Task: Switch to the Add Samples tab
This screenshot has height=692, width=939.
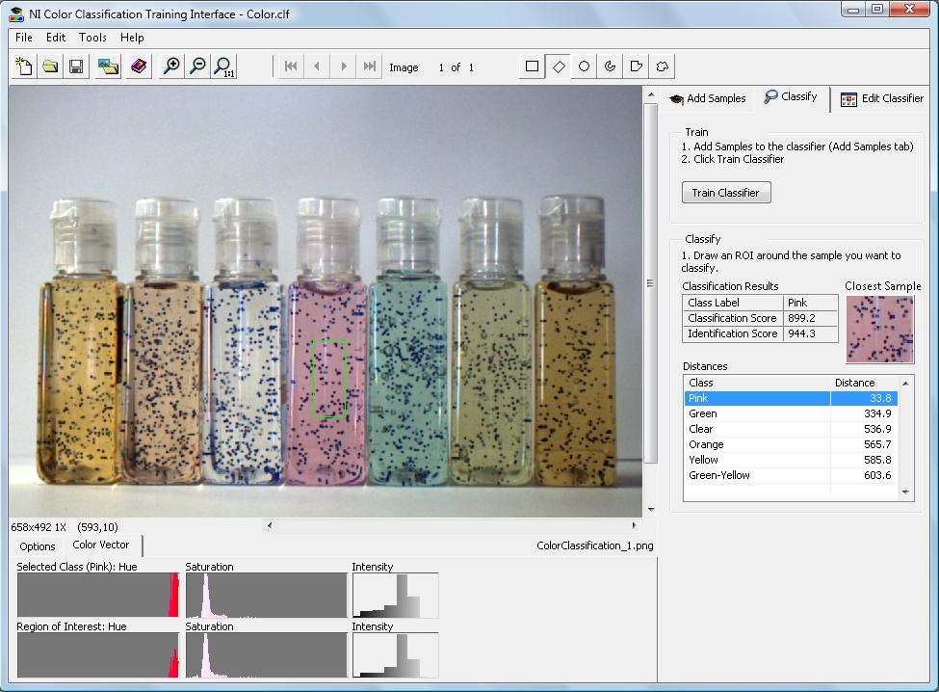Action: click(708, 98)
